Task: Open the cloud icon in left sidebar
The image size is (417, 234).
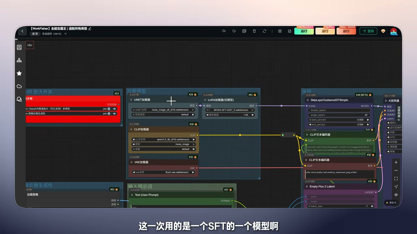Action: [x=19, y=86]
